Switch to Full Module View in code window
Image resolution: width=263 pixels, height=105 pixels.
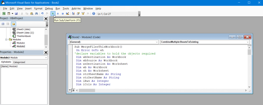coord(73,90)
